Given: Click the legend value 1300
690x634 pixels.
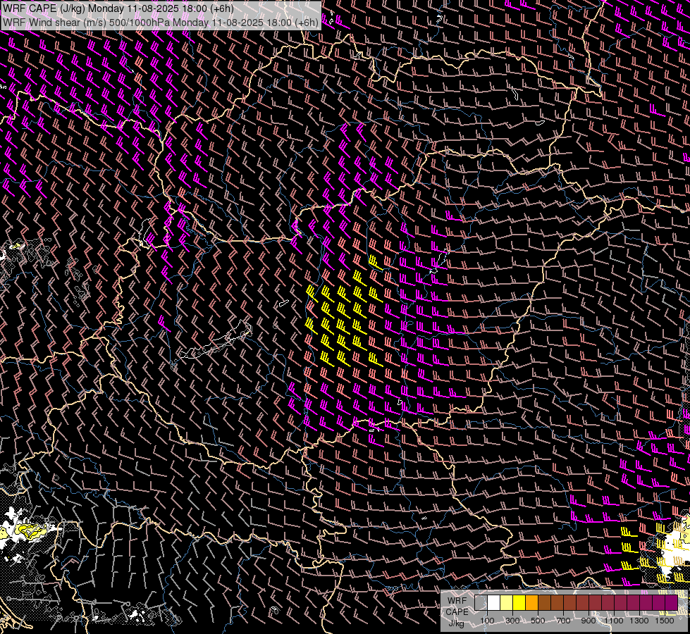Looking at the screenshot, I should pos(639,621).
